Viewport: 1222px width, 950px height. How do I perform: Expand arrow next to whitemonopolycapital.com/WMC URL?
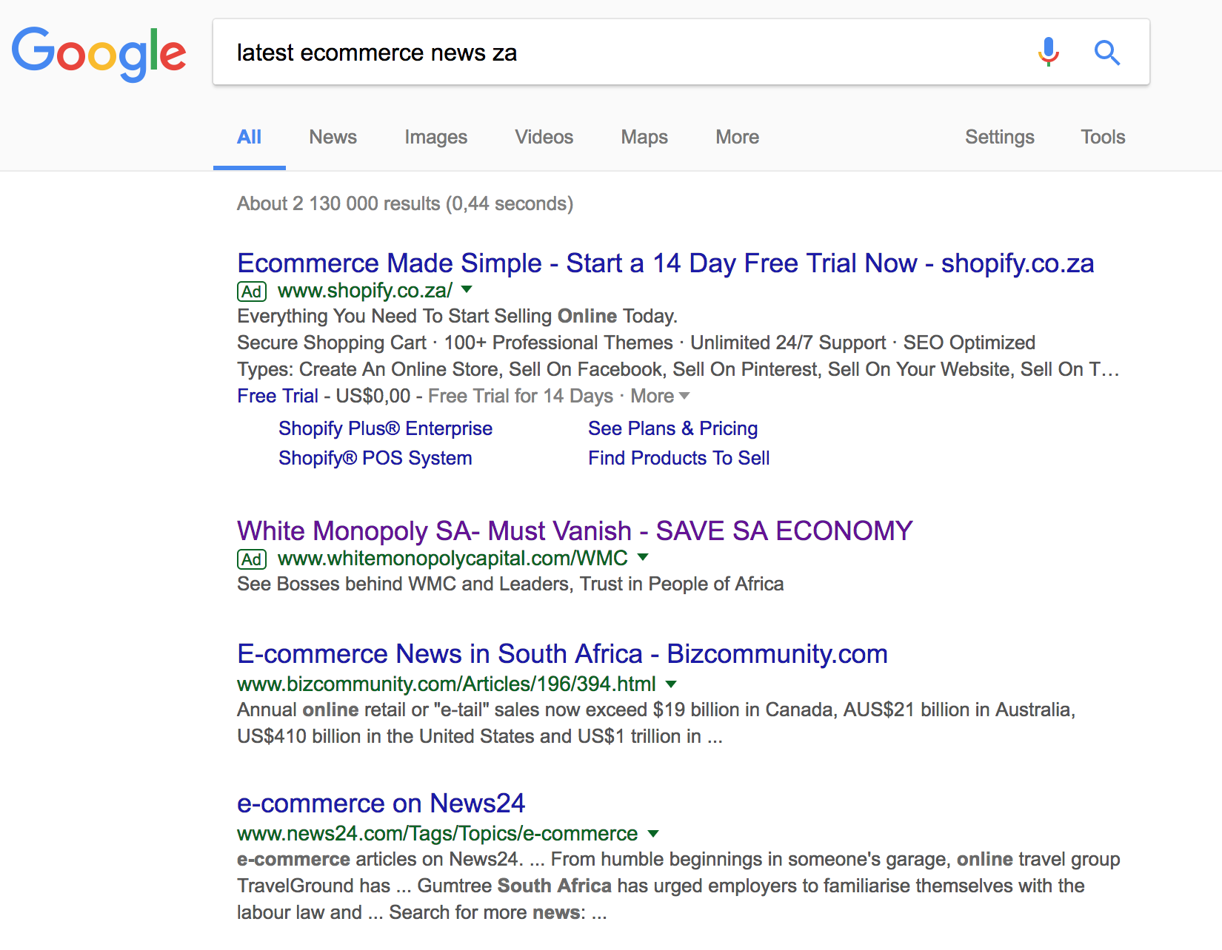click(x=643, y=557)
